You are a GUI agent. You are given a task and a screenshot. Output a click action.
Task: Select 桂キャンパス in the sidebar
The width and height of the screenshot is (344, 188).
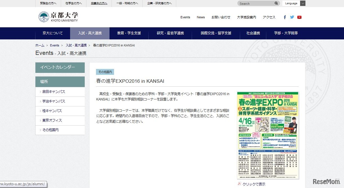click(60, 111)
